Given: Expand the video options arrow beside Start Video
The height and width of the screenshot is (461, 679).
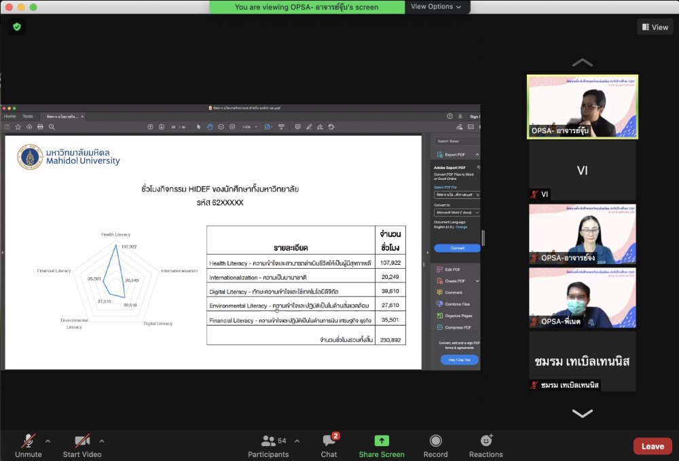Looking at the screenshot, I should [x=102, y=441].
